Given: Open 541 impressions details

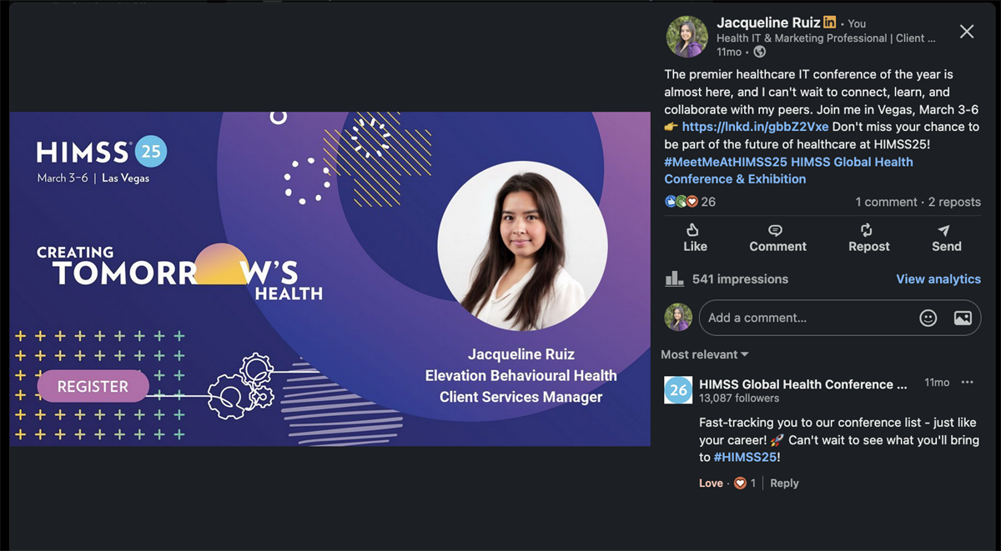Looking at the screenshot, I should click(740, 279).
